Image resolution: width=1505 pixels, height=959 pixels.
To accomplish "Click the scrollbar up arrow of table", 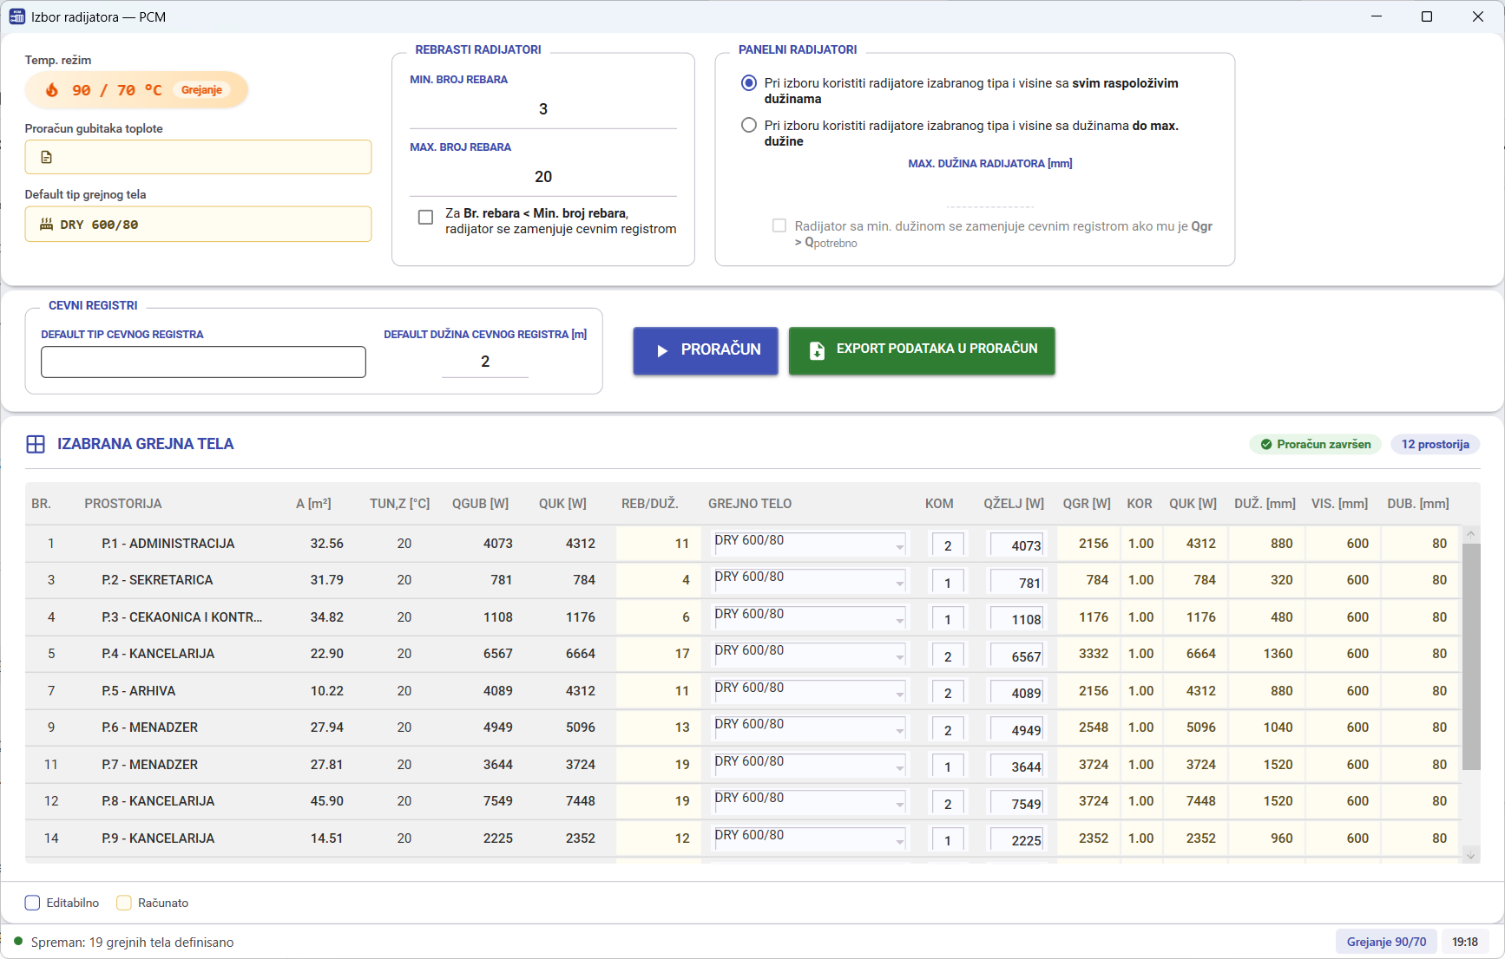I will click(1470, 534).
